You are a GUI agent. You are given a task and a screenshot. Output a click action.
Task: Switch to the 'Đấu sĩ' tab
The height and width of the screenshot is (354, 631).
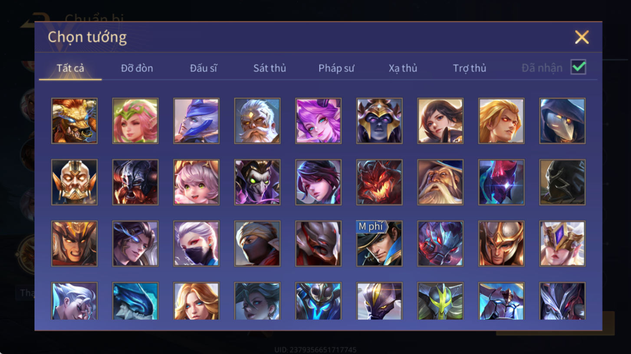[x=204, y=68]
